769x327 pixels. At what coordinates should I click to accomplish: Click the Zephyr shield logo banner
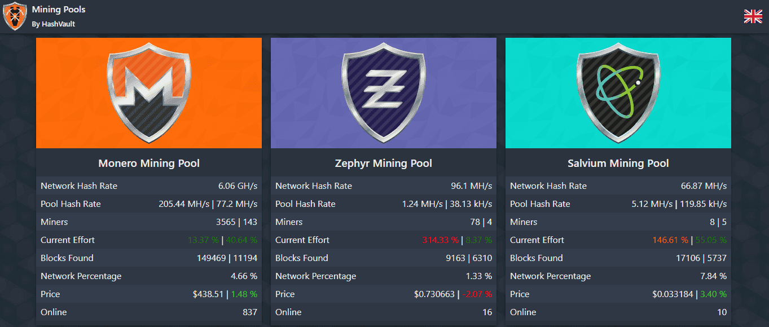[384, 93]
